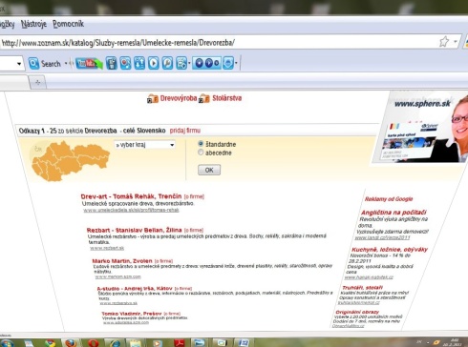Screen dimensions: 468x347
Task: Open Google Chrome from the taskbar
Action: 50,343
